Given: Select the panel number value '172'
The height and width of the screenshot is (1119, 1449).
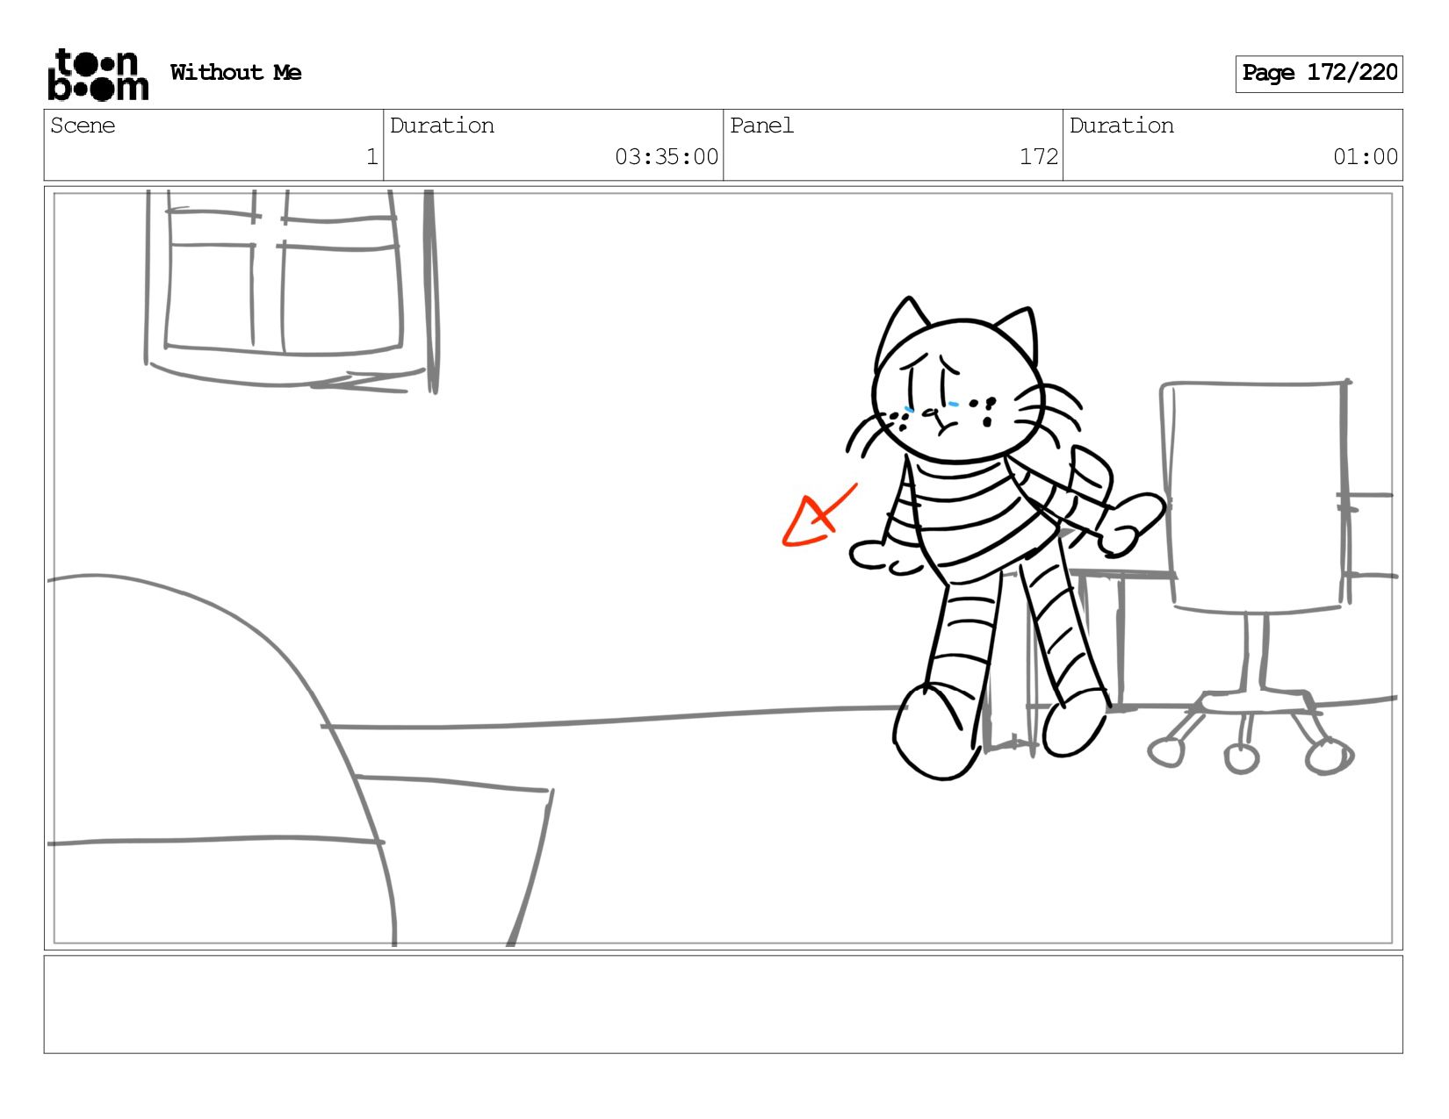Looking at the screenshot, I should [x=1039, y=157].
